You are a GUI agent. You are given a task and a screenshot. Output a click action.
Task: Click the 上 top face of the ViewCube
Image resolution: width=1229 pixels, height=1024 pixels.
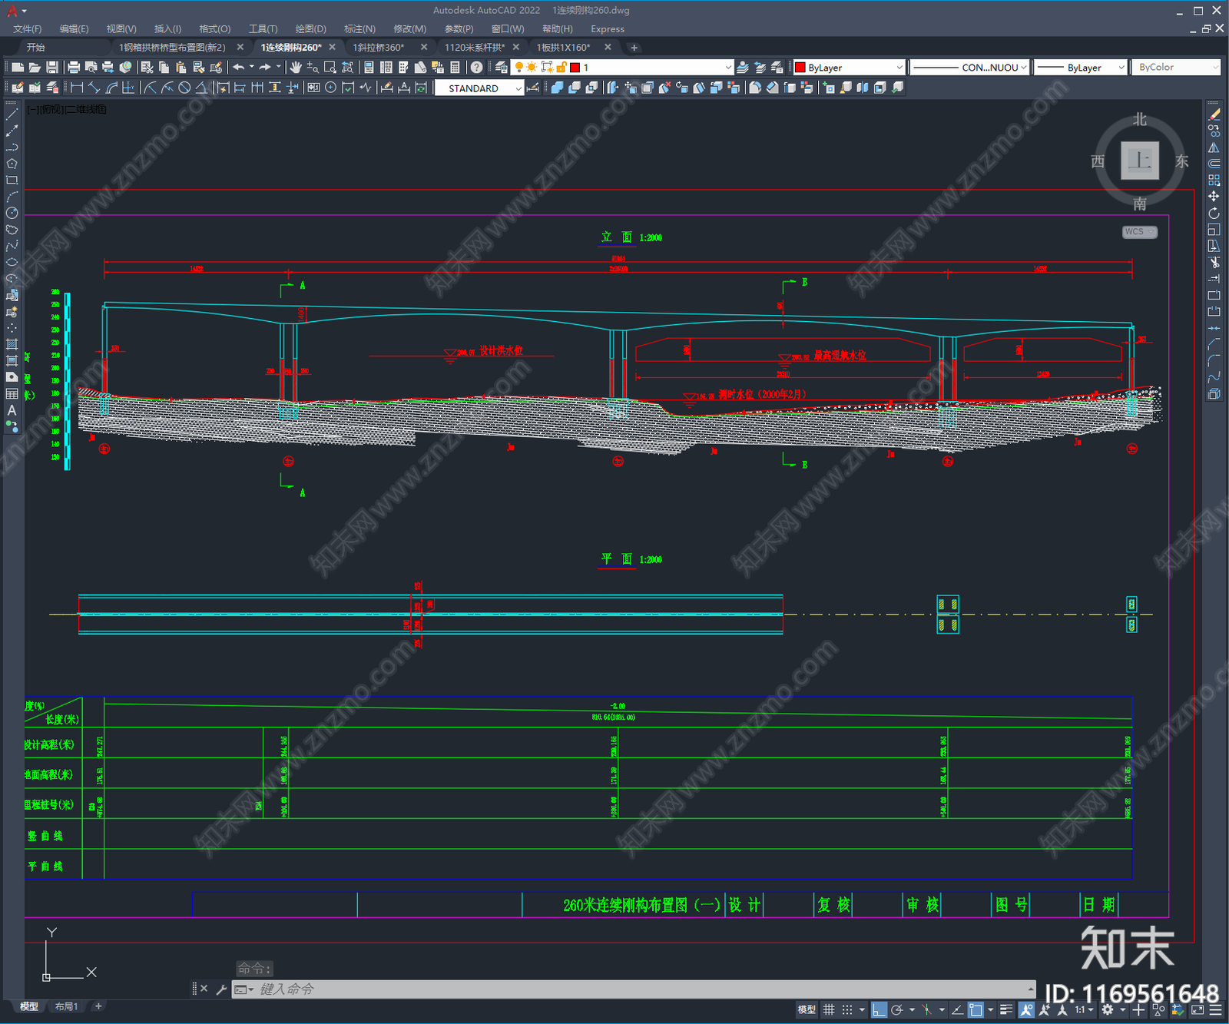click(x=1140, y=161)
